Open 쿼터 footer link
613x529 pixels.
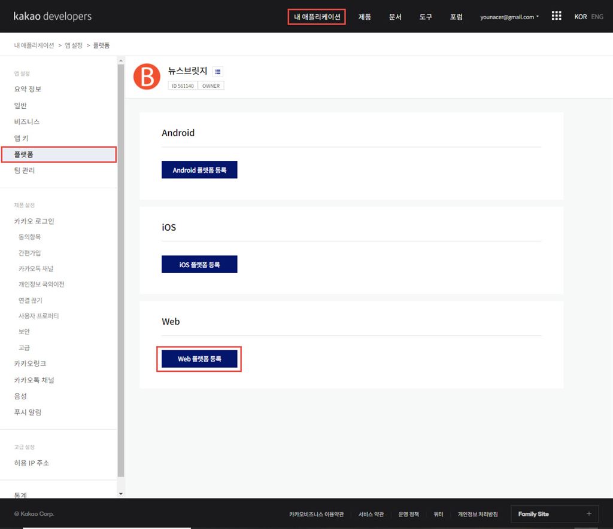pos(438,514)
